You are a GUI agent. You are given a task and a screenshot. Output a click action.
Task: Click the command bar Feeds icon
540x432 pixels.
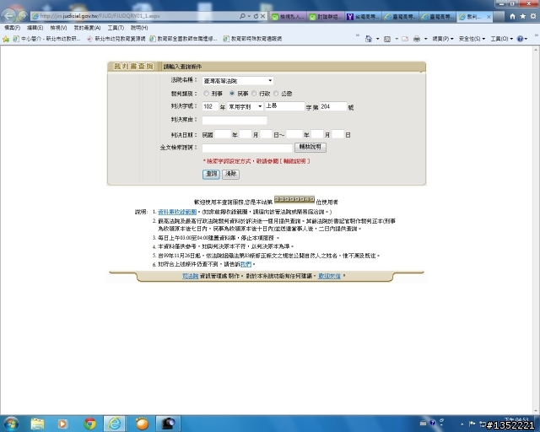point(387,39)
